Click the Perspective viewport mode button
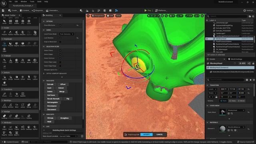This screenshot has width=256, height=144. (x=98, y=16)
